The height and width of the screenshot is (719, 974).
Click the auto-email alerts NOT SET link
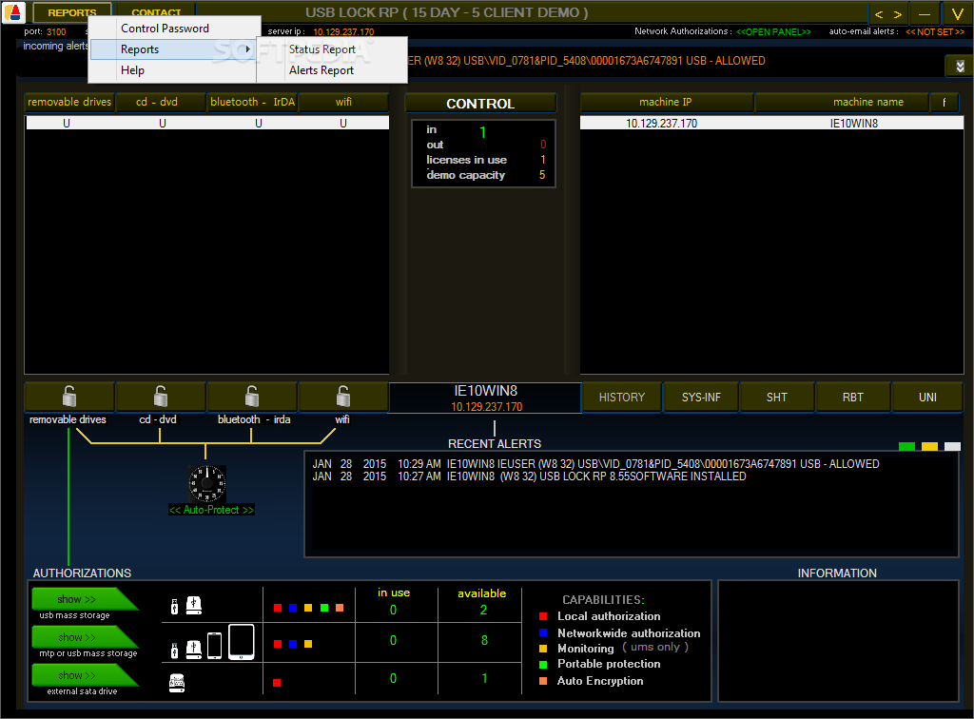935,31
